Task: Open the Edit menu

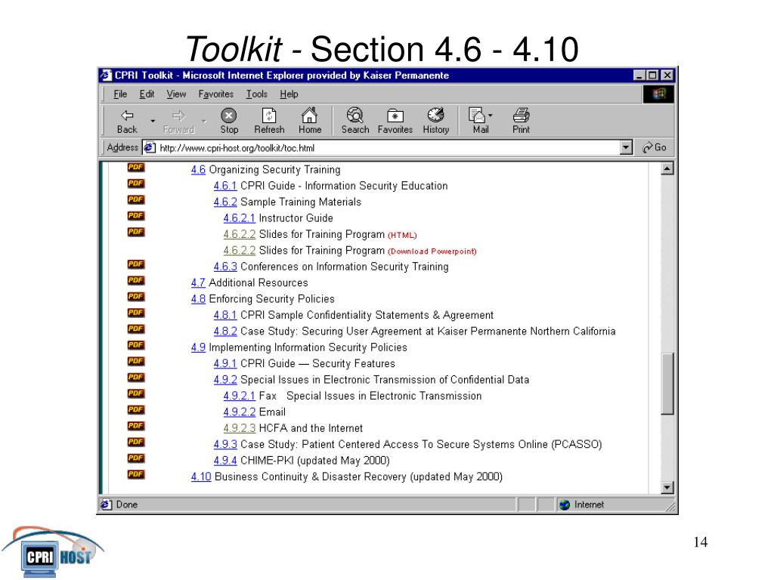Action: click(x=147, y=94)
